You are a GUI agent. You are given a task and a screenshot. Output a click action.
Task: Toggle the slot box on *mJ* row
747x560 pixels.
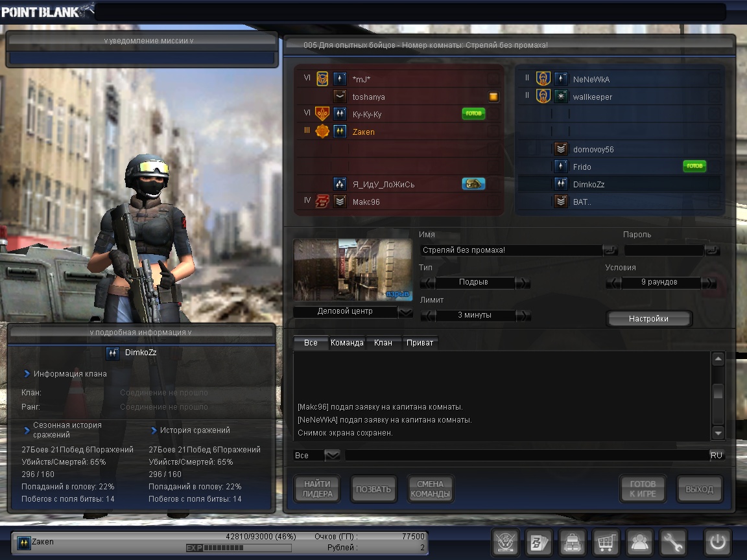(493, 78)
